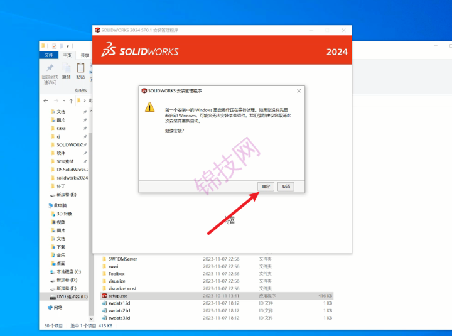Switch to the 主页 ribbon tab
This screenshot has width=452, height=336.
click(67, 55)
